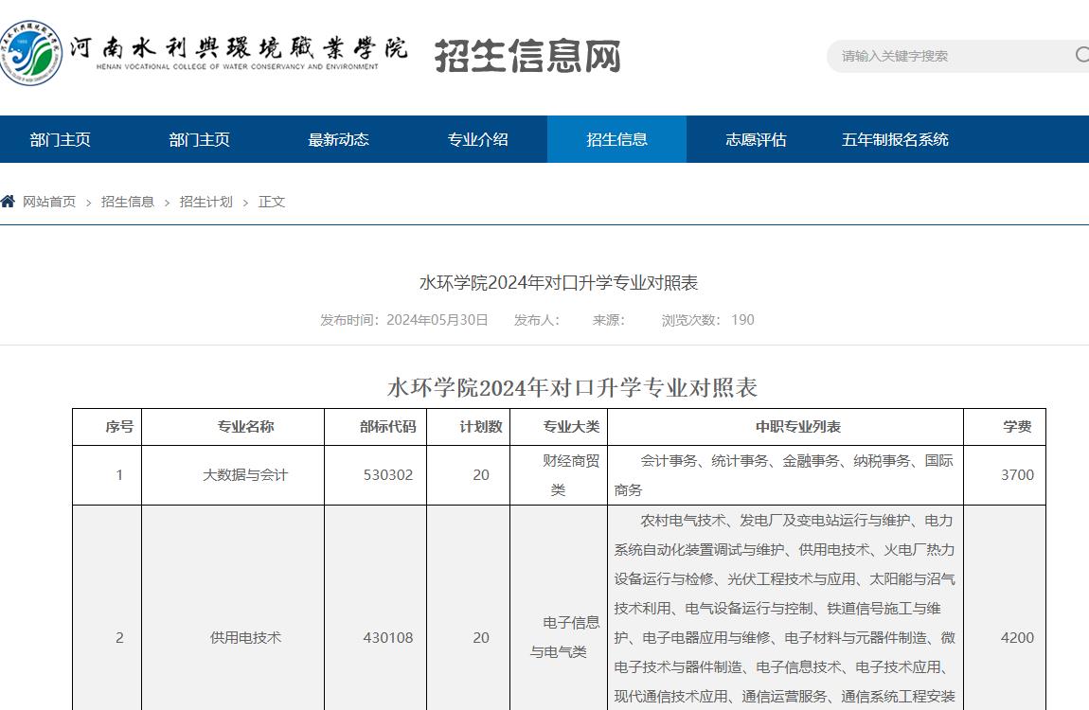
Task: Select the highlighted 招生信息 navigation tab
Action: [x=616, y=139]
